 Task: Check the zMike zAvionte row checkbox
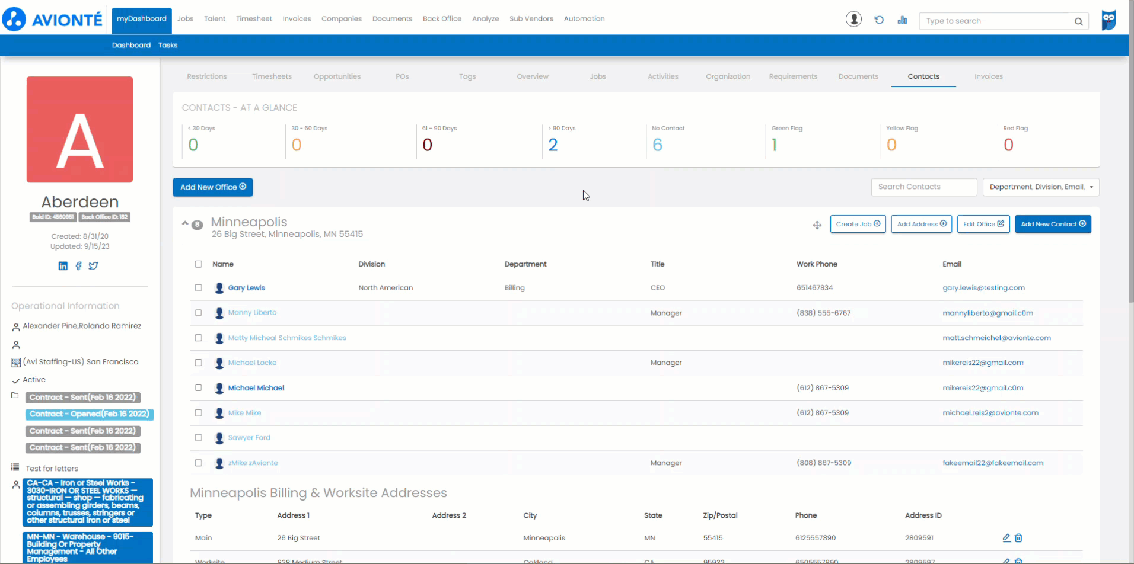tap(198, 463)
